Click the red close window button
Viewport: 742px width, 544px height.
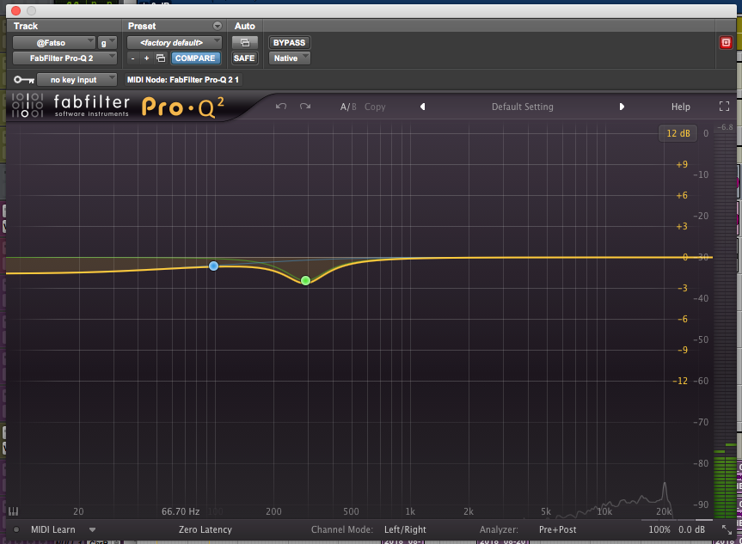15,10
